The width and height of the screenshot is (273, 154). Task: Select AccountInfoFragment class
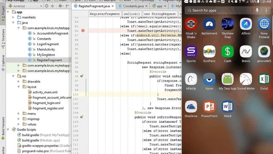click(52, 33)
